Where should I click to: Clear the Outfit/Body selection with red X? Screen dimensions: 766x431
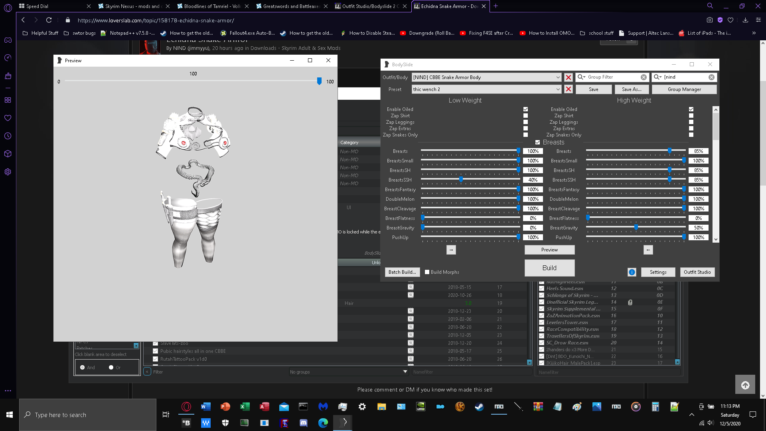pyautogui.click(x=569, y=77)
